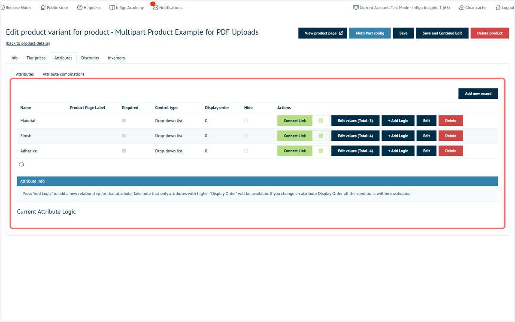Click the refresh icon below attribute table
Image resolution: width=515 pixels, height=322 pixels.
coord(21,164)
